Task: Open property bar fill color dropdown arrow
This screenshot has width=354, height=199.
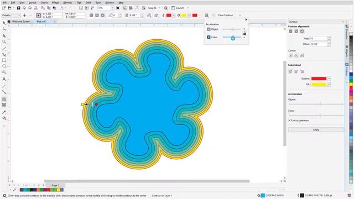Action: coord(189,15)
